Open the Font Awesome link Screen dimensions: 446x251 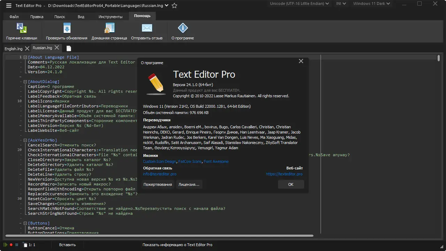click(216, 161)
